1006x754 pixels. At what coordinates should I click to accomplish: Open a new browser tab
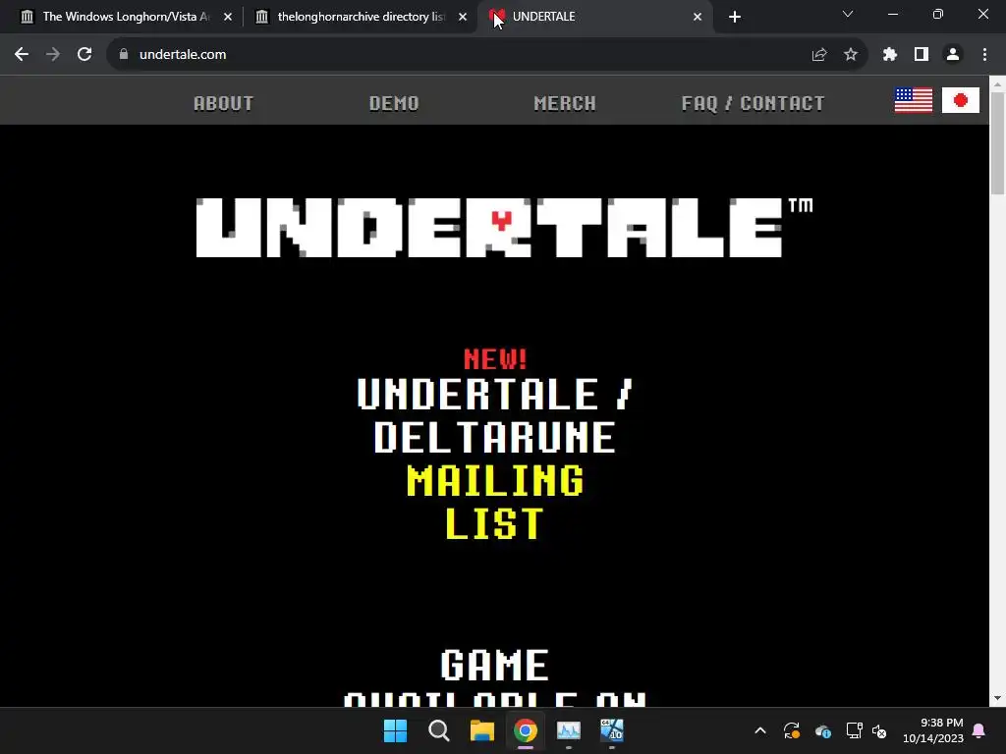pos(735,17)
